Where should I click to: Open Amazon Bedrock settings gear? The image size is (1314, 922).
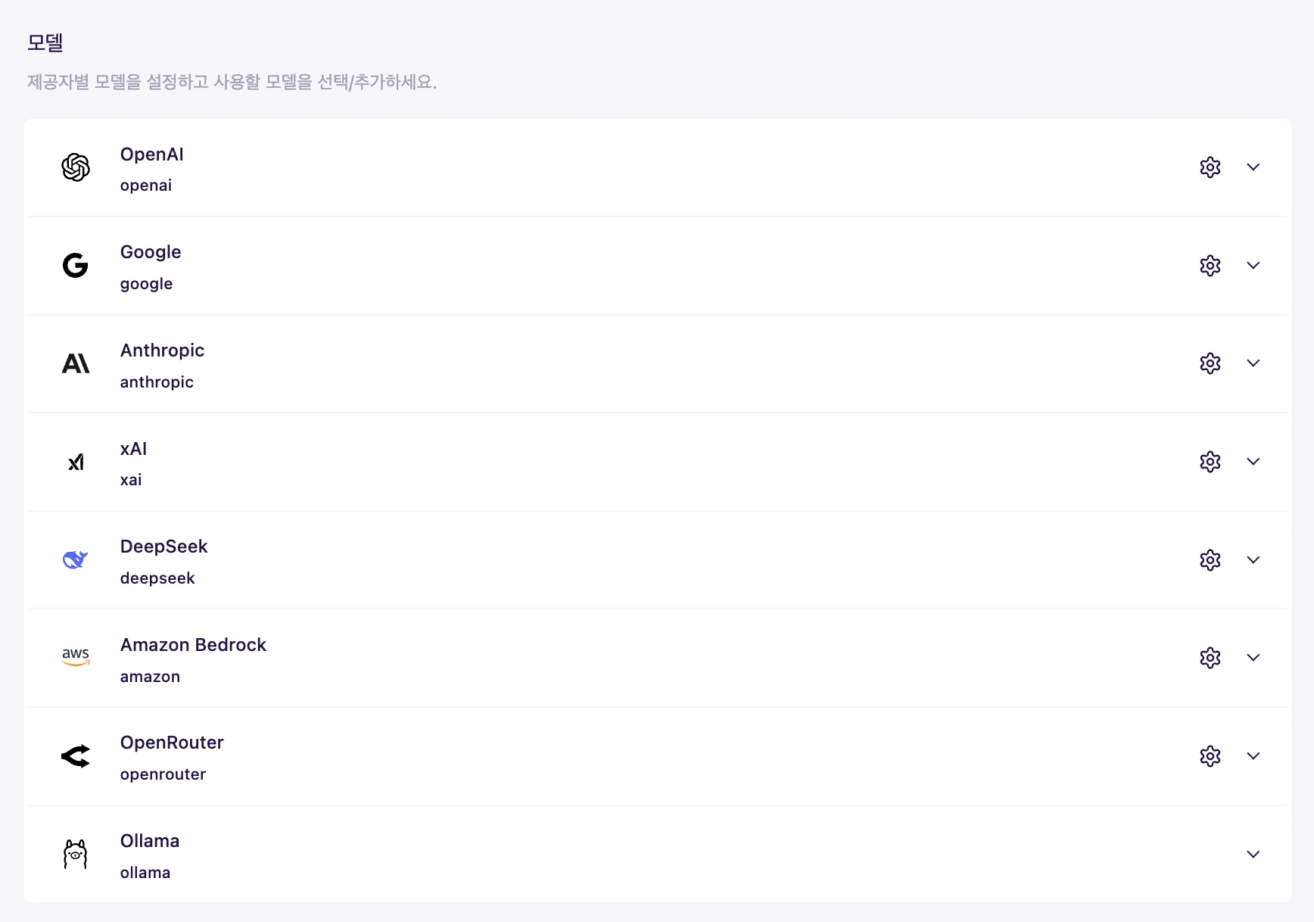1210,658
